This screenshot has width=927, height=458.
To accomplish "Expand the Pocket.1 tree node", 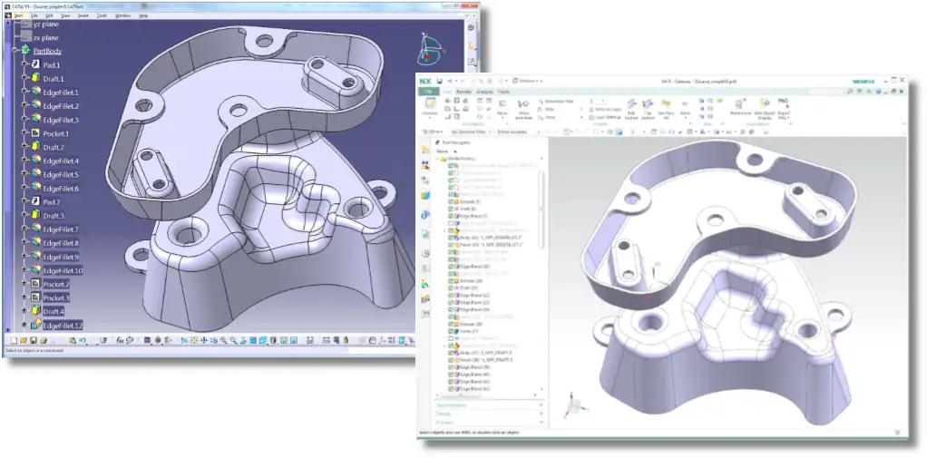I will pos(24,133).
